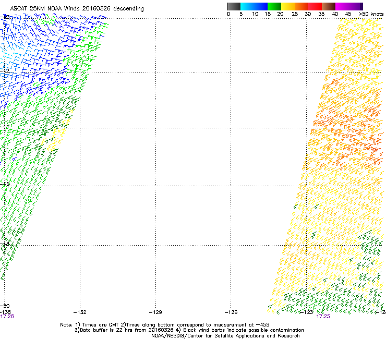Screen dimensions: 386x339
Task: Click the yellow 20-25 knots color band
Action: point(288,6)
